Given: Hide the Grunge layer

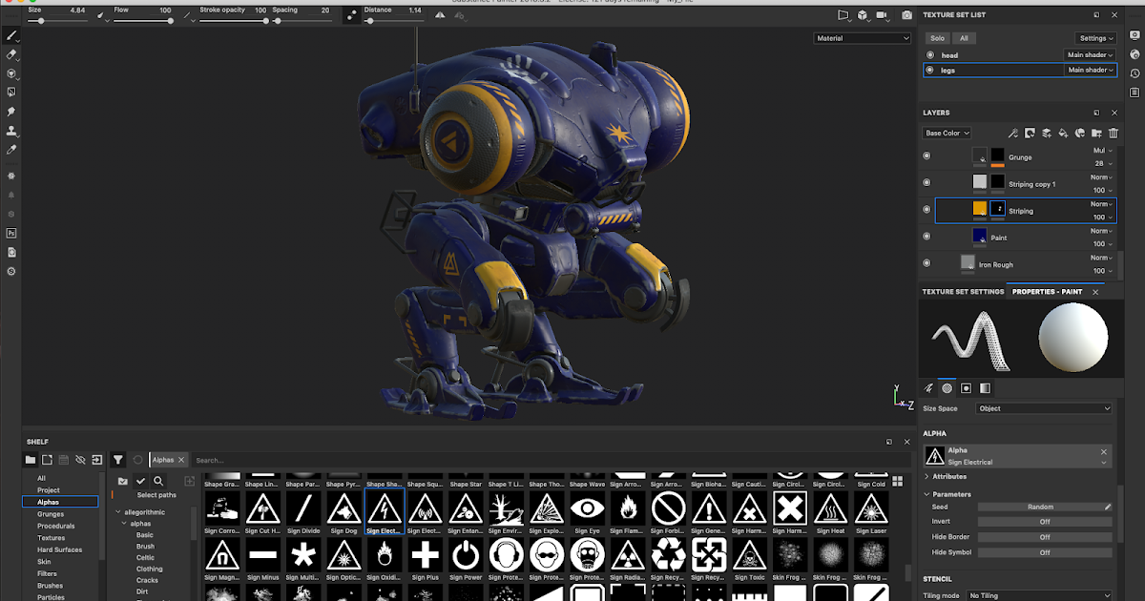Looking at the screenshot, I should [x=926, y=156].
